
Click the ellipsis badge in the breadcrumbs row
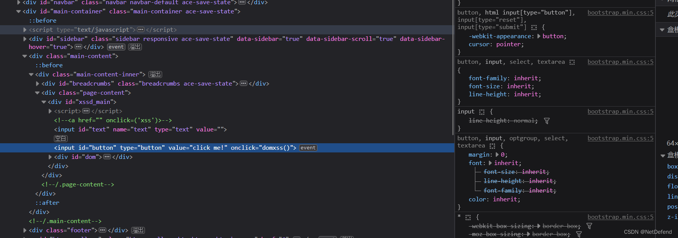244,84
